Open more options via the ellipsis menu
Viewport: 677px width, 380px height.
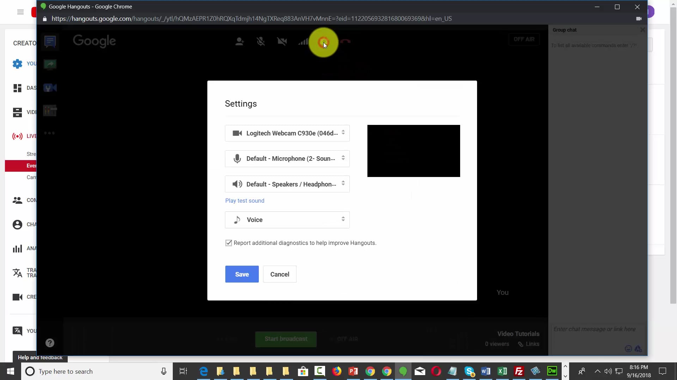coord(49,133)
